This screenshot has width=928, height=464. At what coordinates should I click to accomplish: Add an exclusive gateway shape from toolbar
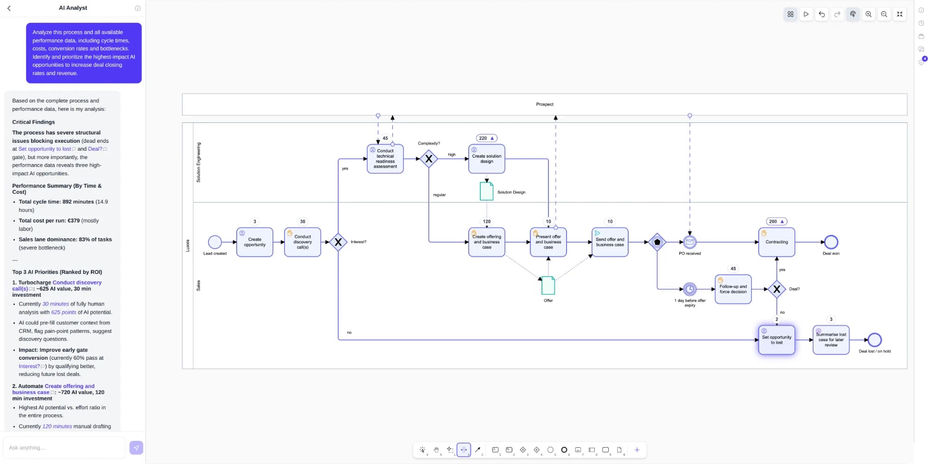click(523, 450)
